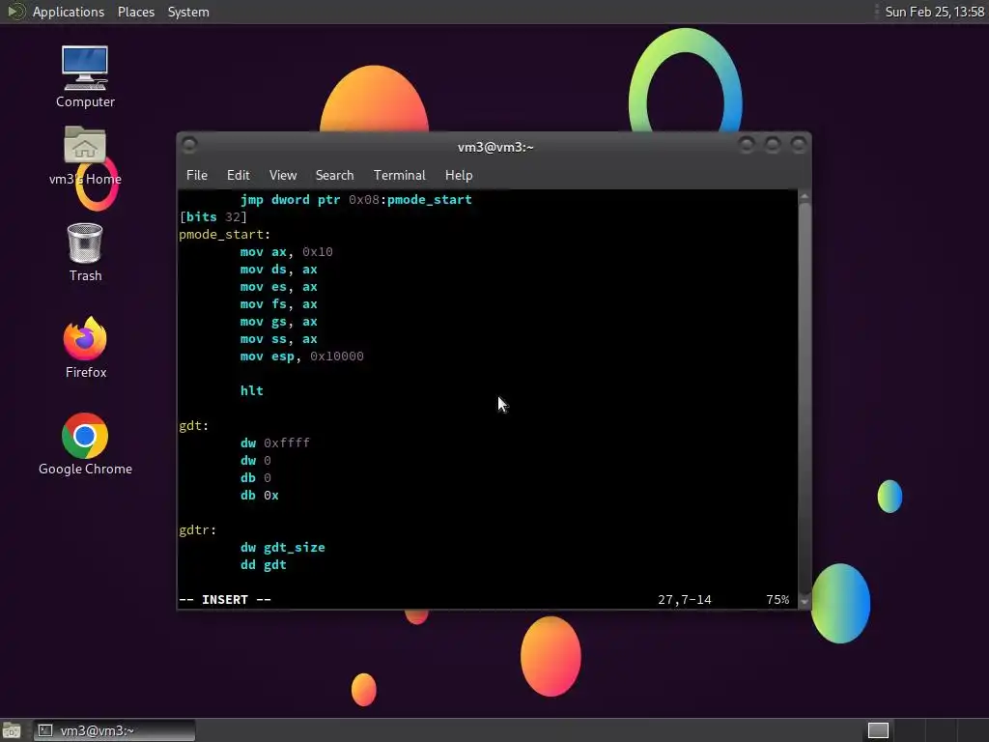Select vm3@vm3:~ taskbar window button
Viewport: 989px width, 742px height.
click(x=114, y=730)
